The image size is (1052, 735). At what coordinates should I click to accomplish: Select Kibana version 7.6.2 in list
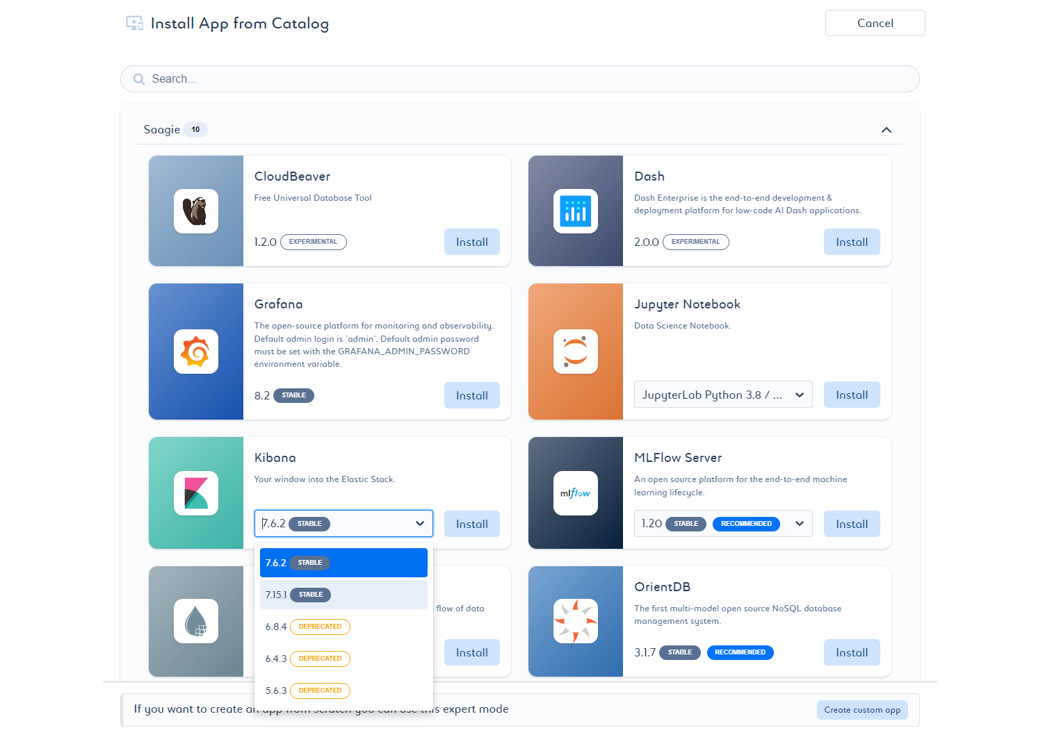[x=343, y=563]
